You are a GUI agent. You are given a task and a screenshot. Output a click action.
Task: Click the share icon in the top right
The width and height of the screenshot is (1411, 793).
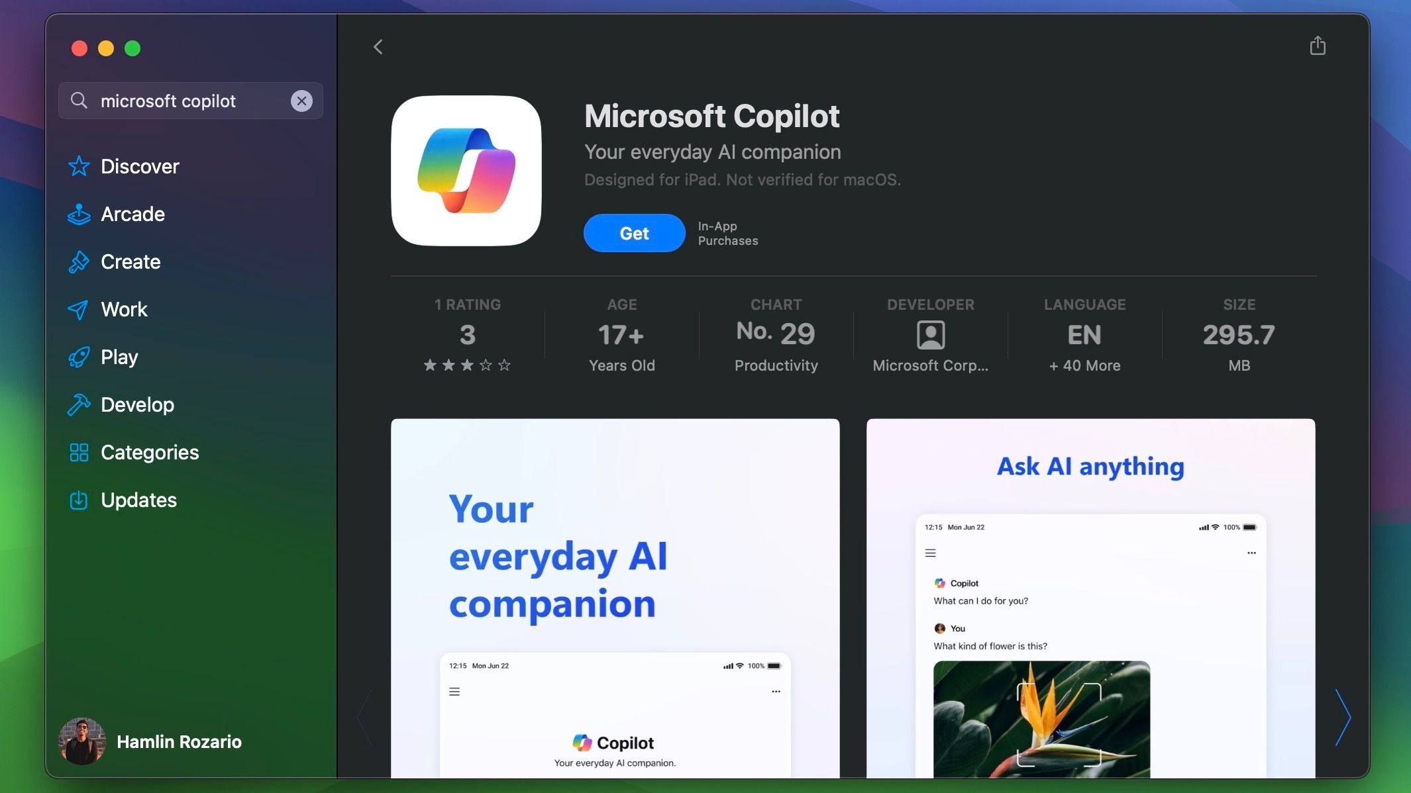pyautogui.click(x=1318, y=46)
